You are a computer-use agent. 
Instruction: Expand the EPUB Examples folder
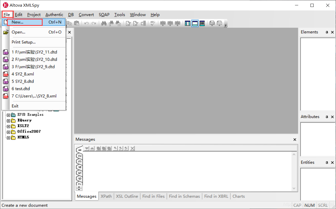pyautogui.click(x=8, y=115)
